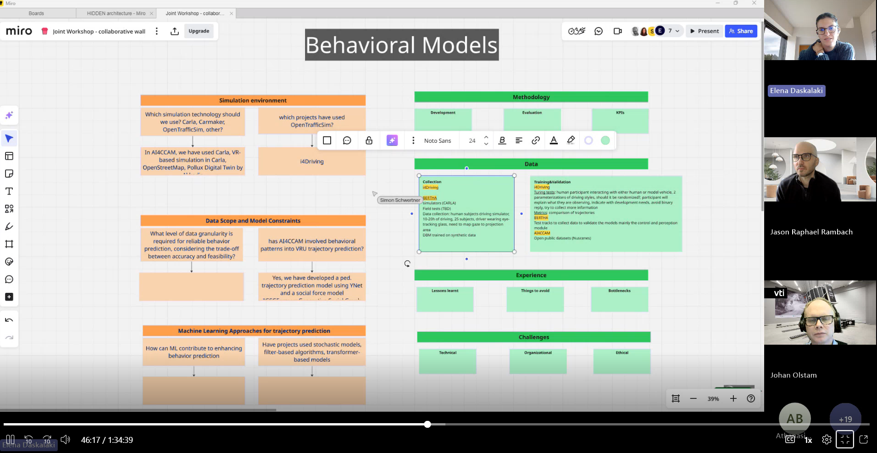
Task: Toggle closed captions on the video
Action: coord(790,439)
